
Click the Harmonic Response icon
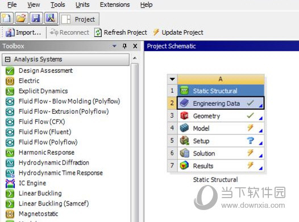point(10,153)
